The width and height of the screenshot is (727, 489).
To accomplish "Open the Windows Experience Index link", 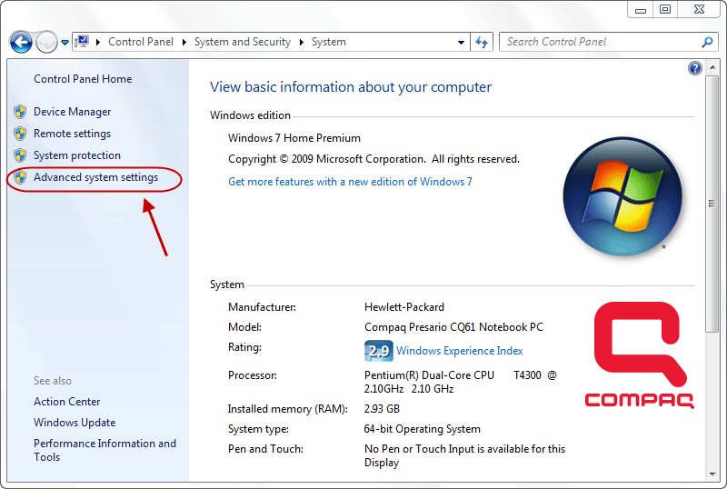I will tap(460, 351).
